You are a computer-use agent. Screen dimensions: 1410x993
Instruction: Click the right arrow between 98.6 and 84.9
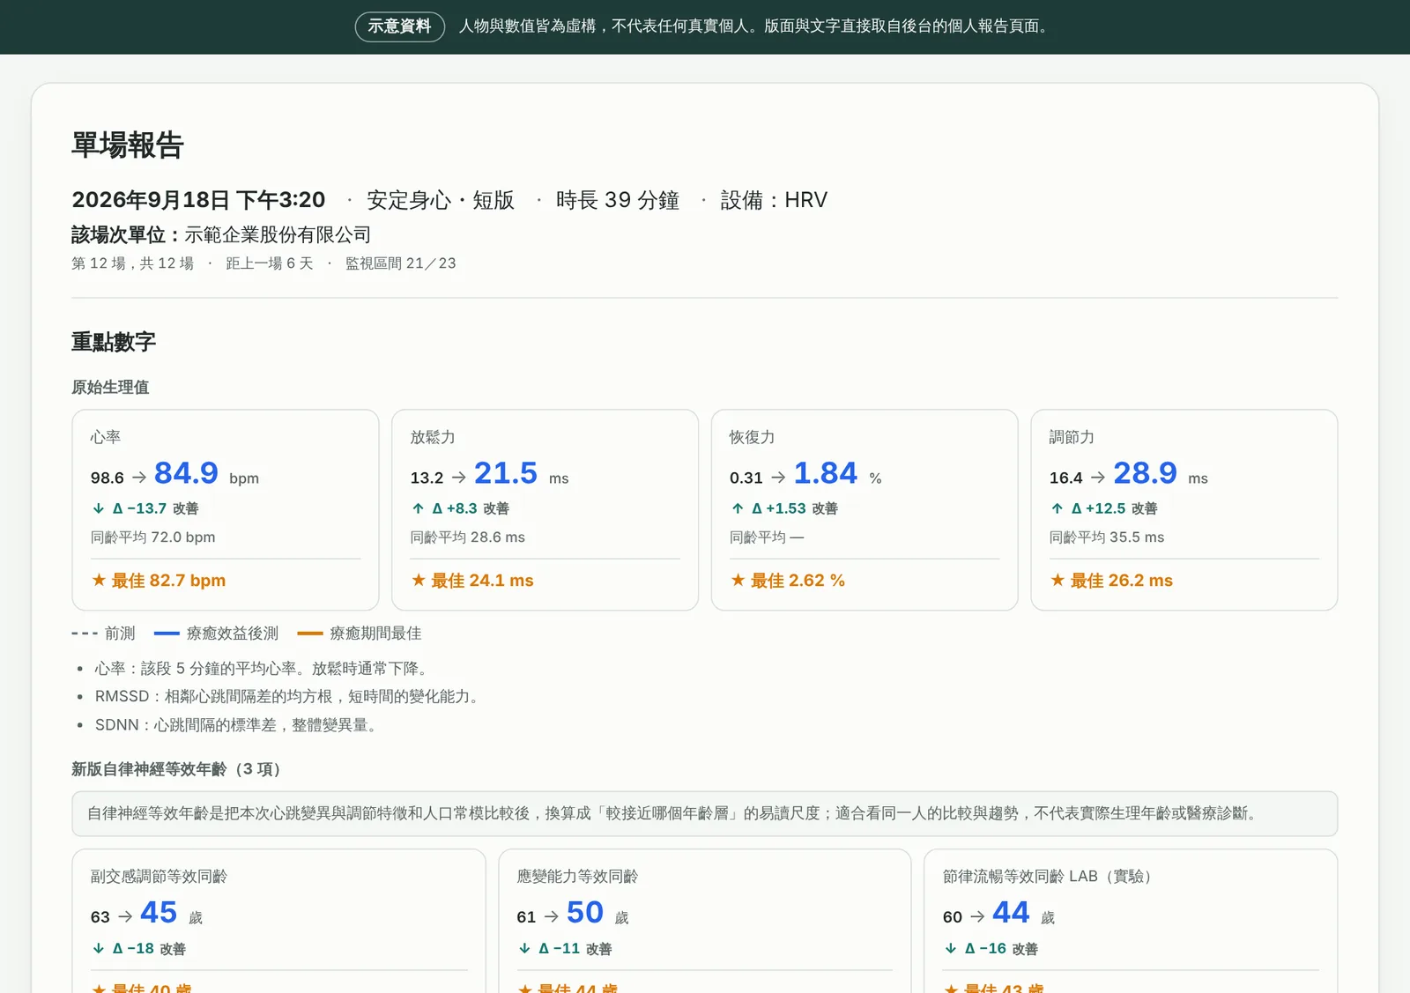coord(139,478)
